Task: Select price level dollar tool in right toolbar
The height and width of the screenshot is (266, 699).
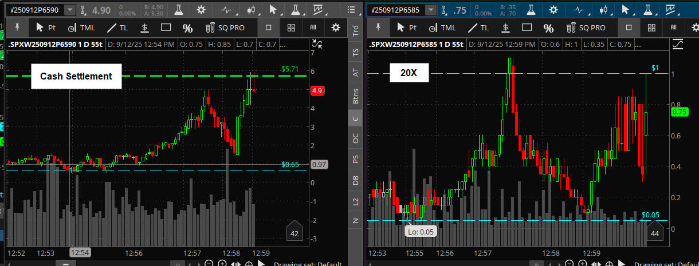Action: [x=506, y=27]
